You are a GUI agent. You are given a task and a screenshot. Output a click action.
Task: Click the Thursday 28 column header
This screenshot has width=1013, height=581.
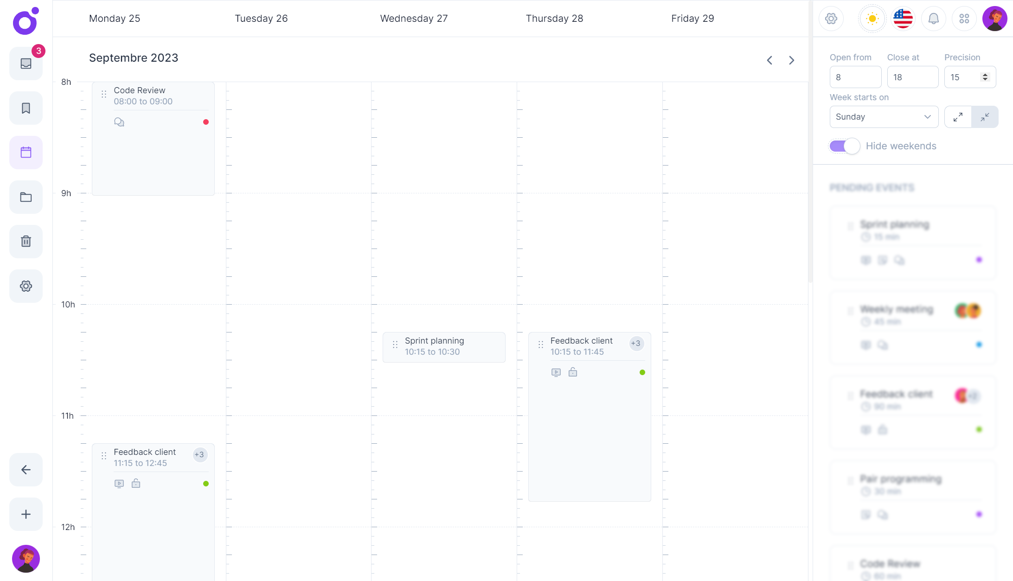click(554, 19)
